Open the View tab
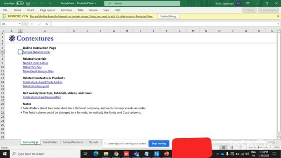Viewport: 281px width, 158px height. point(106,10)
